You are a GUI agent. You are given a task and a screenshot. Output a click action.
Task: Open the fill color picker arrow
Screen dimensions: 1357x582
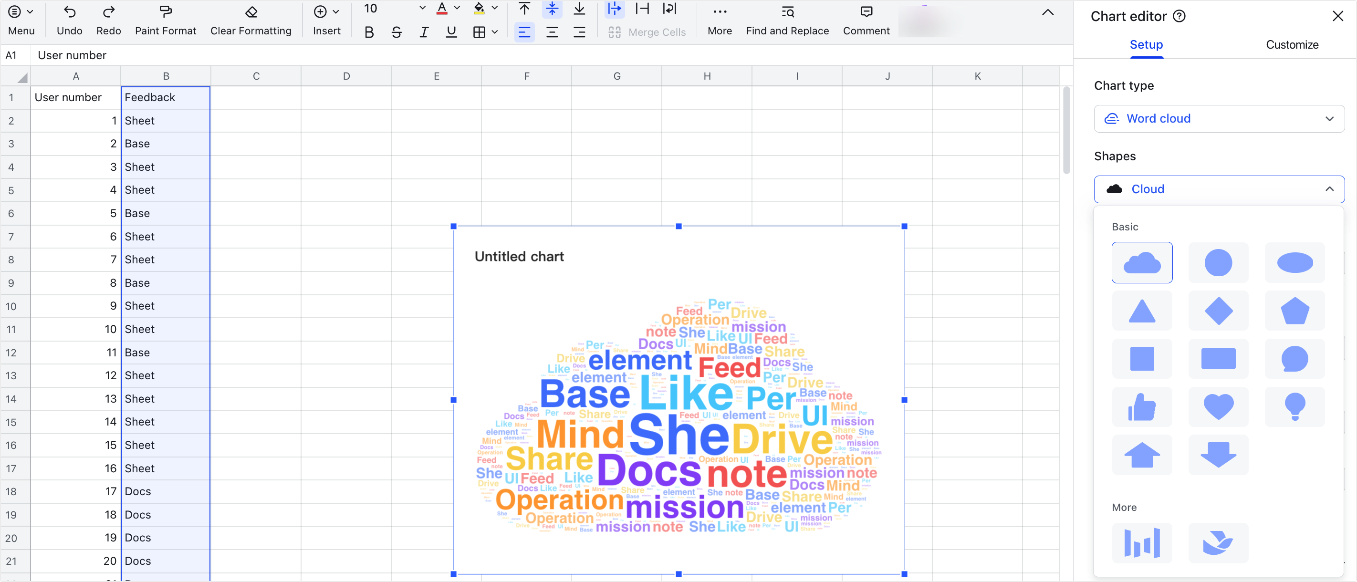pos(494,9)
